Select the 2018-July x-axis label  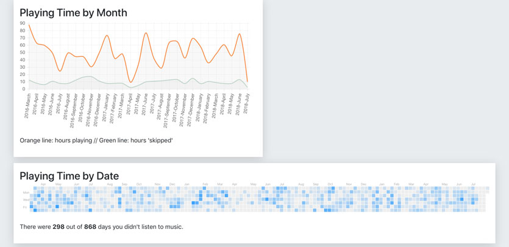coord(246,103)
